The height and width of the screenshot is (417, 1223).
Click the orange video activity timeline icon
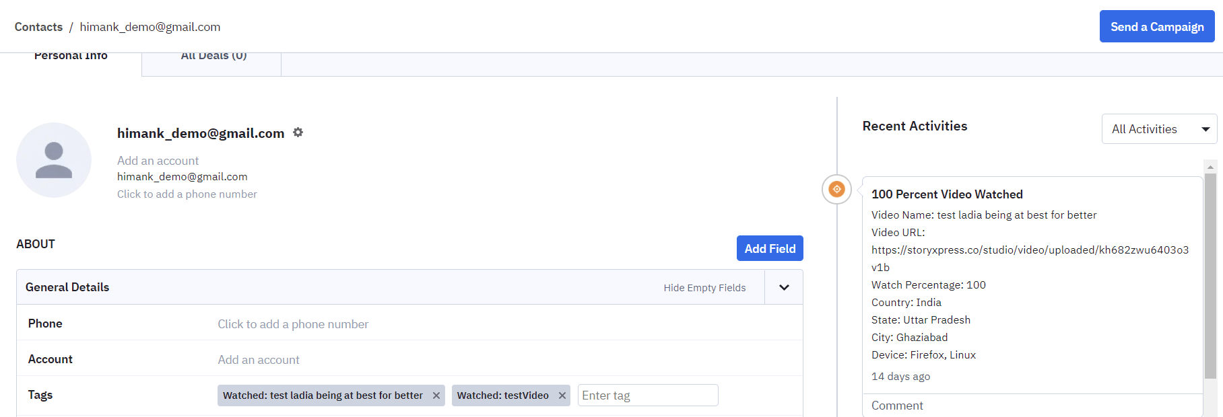pos(836,189)
